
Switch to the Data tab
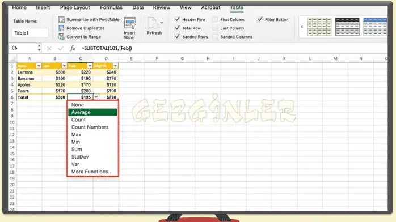138,7
